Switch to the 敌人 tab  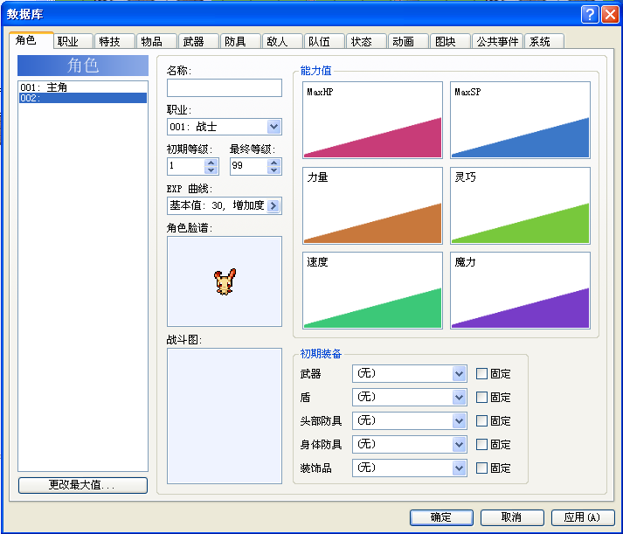[282, 41]
